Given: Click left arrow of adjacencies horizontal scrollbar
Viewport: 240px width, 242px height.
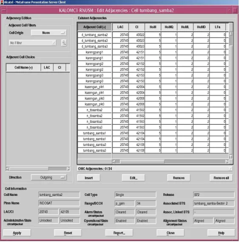Looking at the screenshot, I should 114,162.
